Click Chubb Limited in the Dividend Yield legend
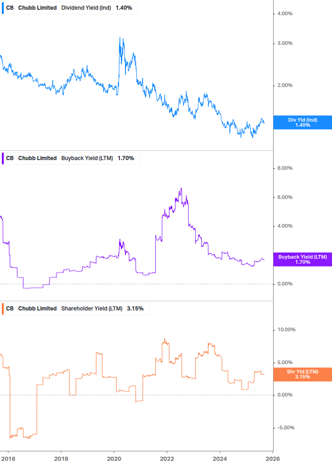Screen dimensions: 332x465 coord(38,8)
